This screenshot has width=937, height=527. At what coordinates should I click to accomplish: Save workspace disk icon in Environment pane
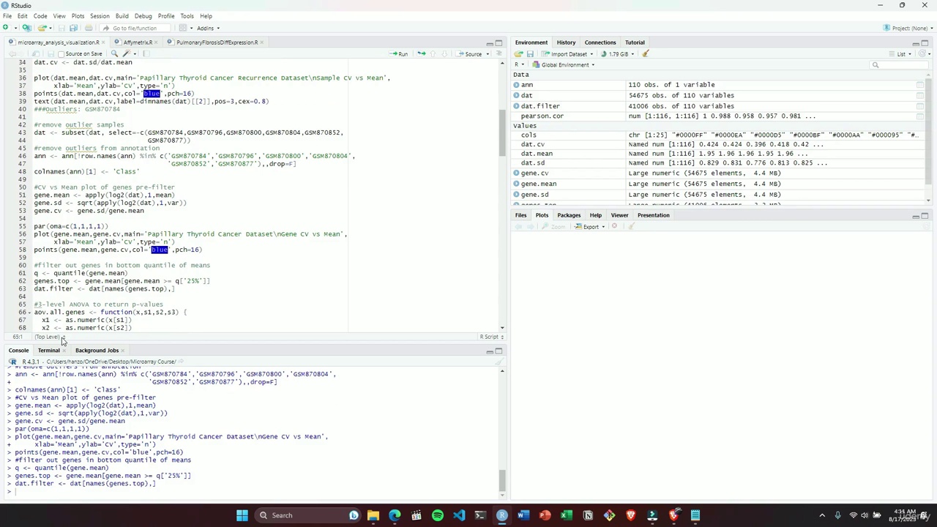tap(529, 53)
